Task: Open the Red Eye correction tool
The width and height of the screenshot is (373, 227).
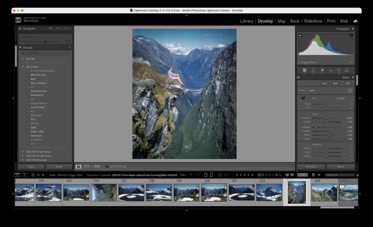Action: [331, 70]
